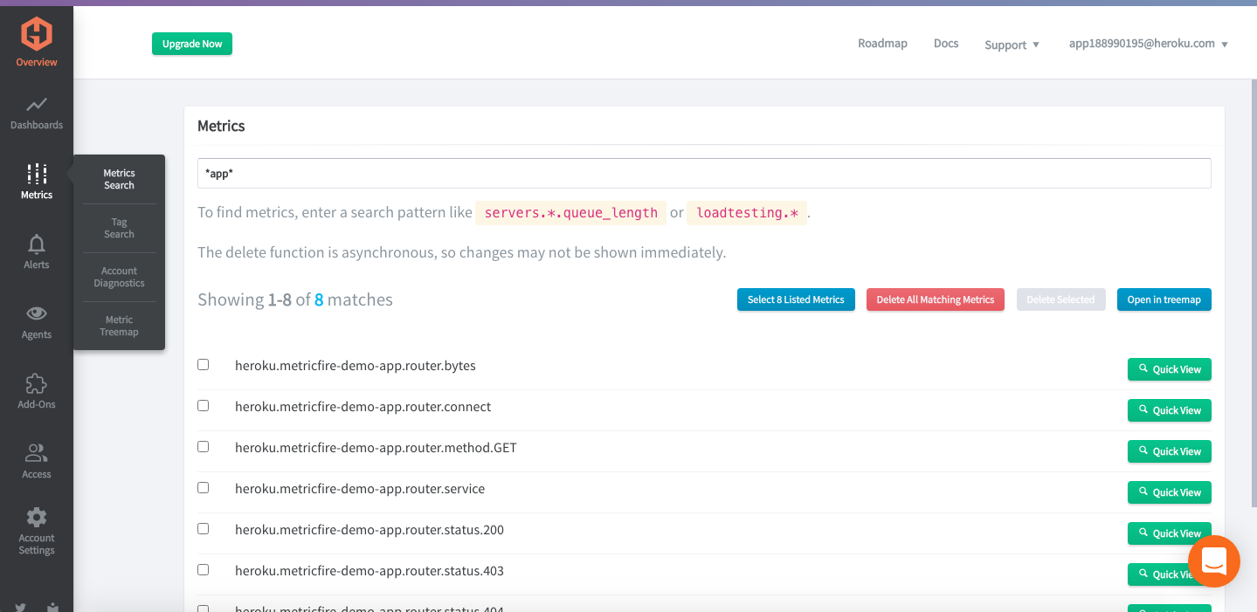1257x612 pixels.
Task: Select Metric Treemap in flyout menu
Action: point(120,326)
